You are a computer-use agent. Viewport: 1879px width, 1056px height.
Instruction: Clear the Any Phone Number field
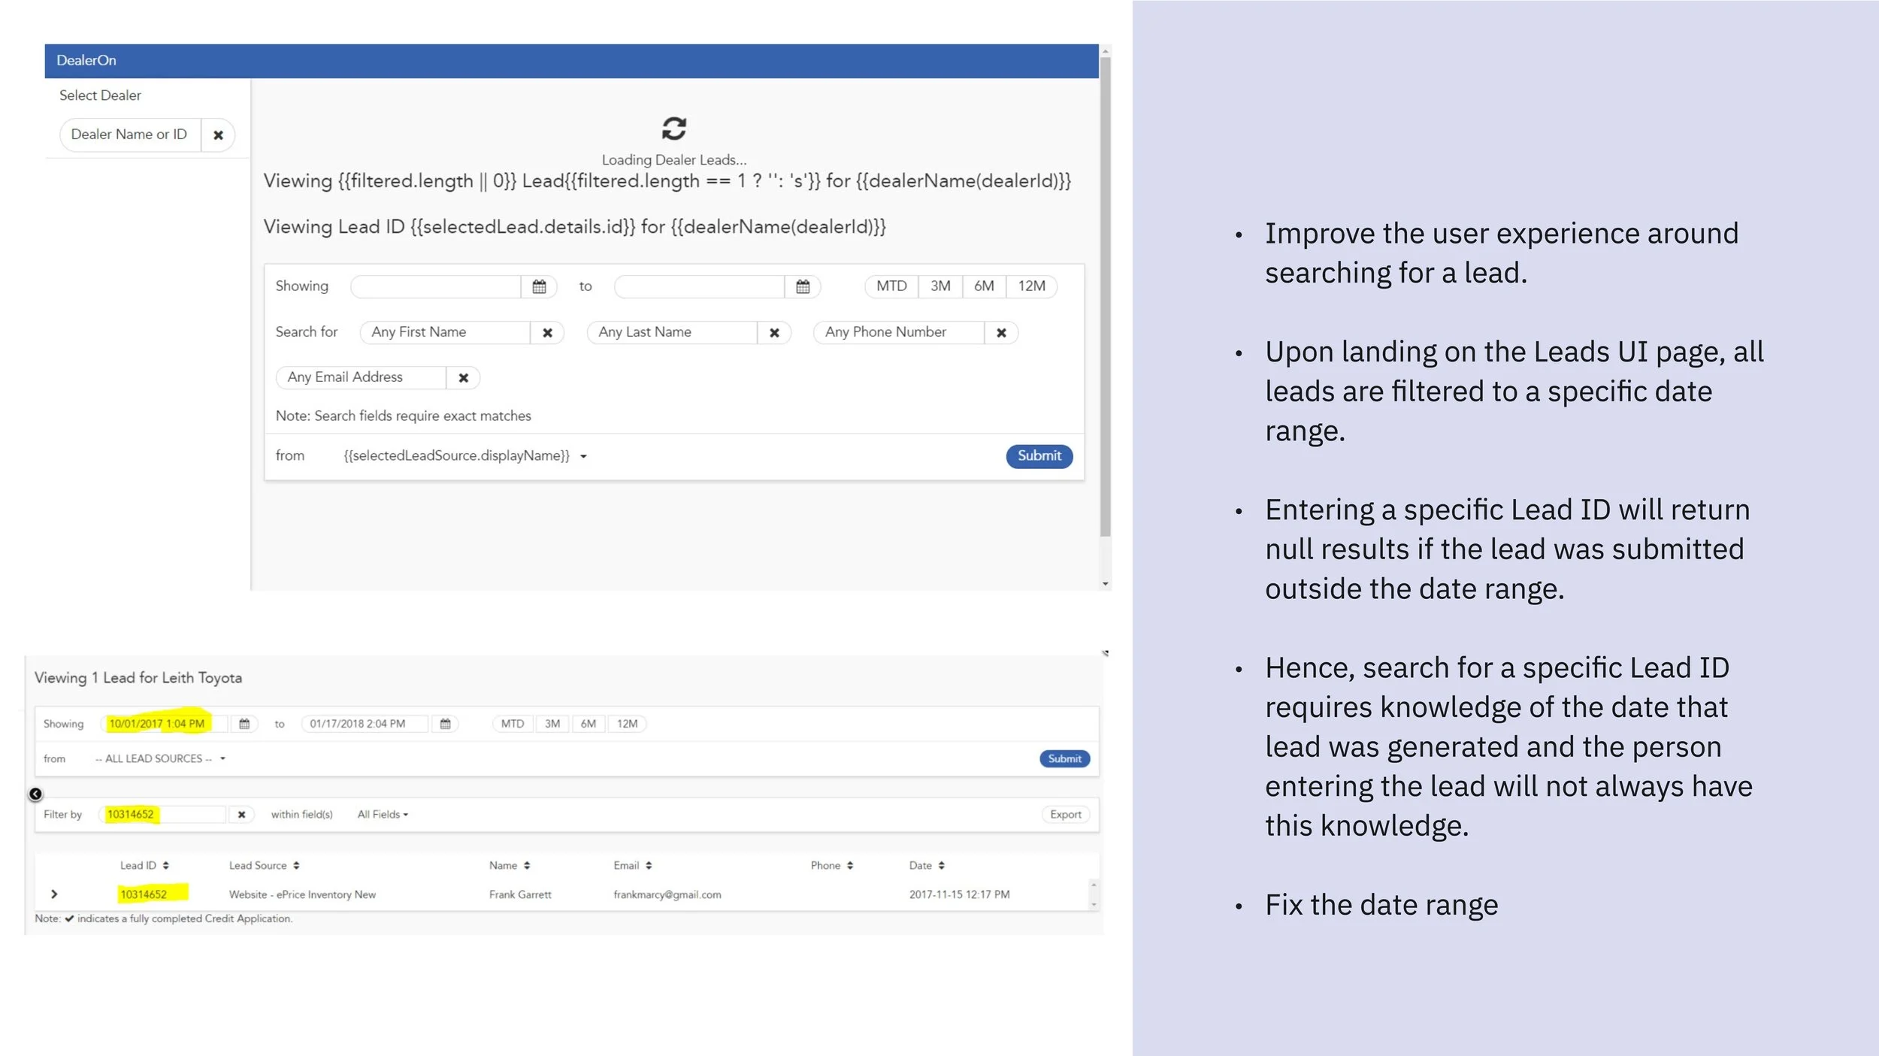pyautogui.click(x=1001, y=333)
